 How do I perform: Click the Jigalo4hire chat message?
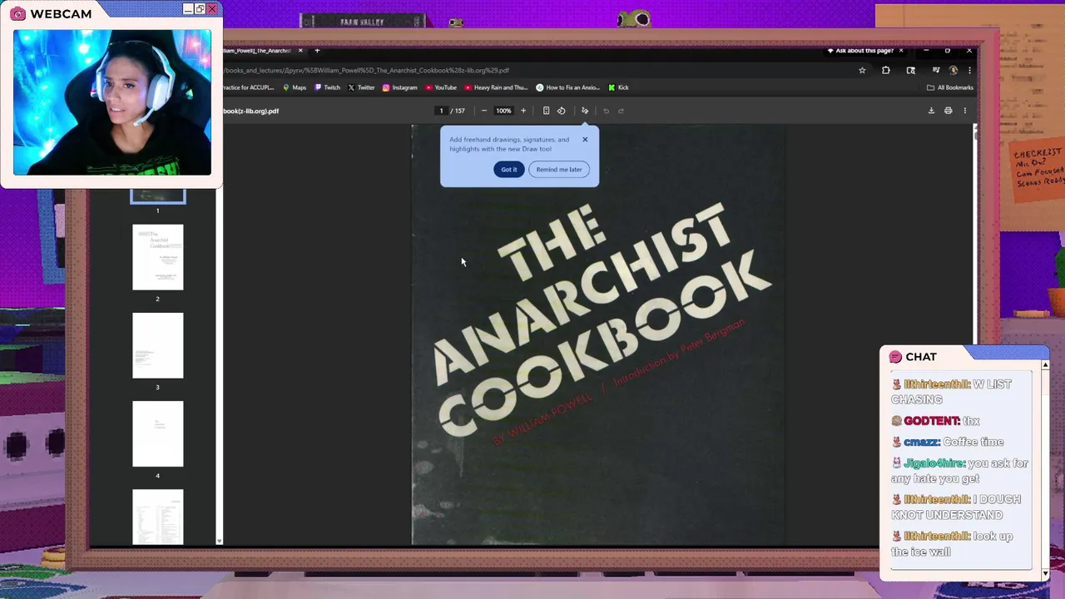coord(959,471)
